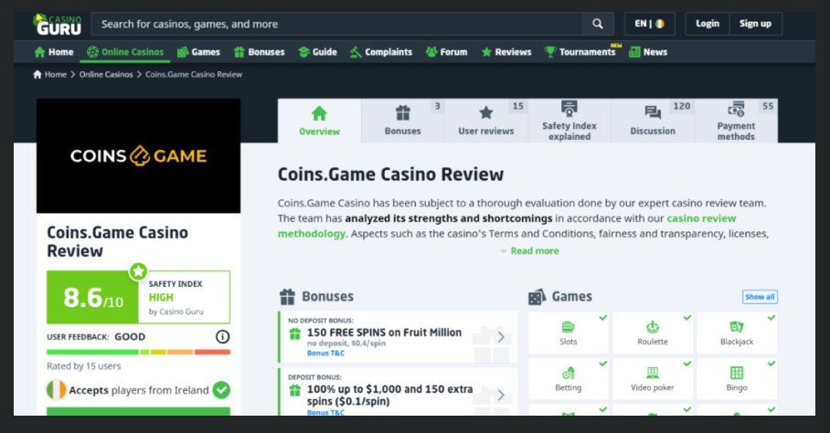Click the user feedback rating color bar
Viewport: 830px width, 433px height.
(x=138, y=352)
